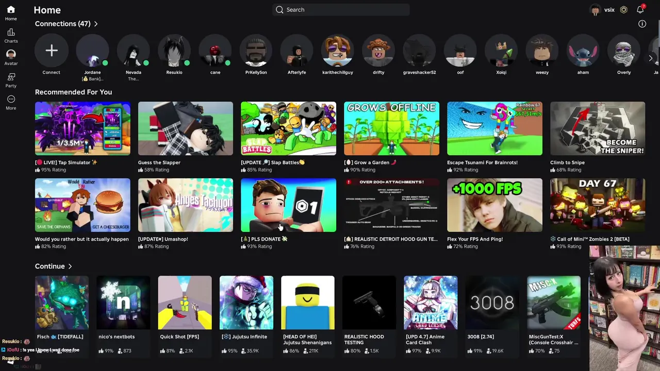Open the Climb to Snipe thumbnail
Image resolution: width=660 pixels, height=371 pixels.
point(598,128)
